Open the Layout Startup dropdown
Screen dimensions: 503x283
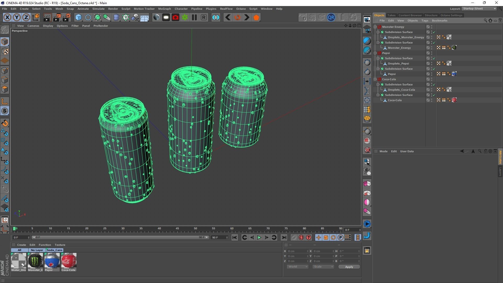coord(479,9)
